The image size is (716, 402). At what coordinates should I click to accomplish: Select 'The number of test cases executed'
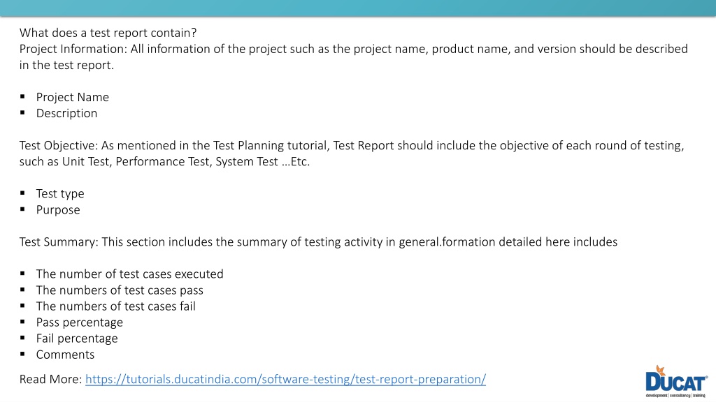point(129,274)
